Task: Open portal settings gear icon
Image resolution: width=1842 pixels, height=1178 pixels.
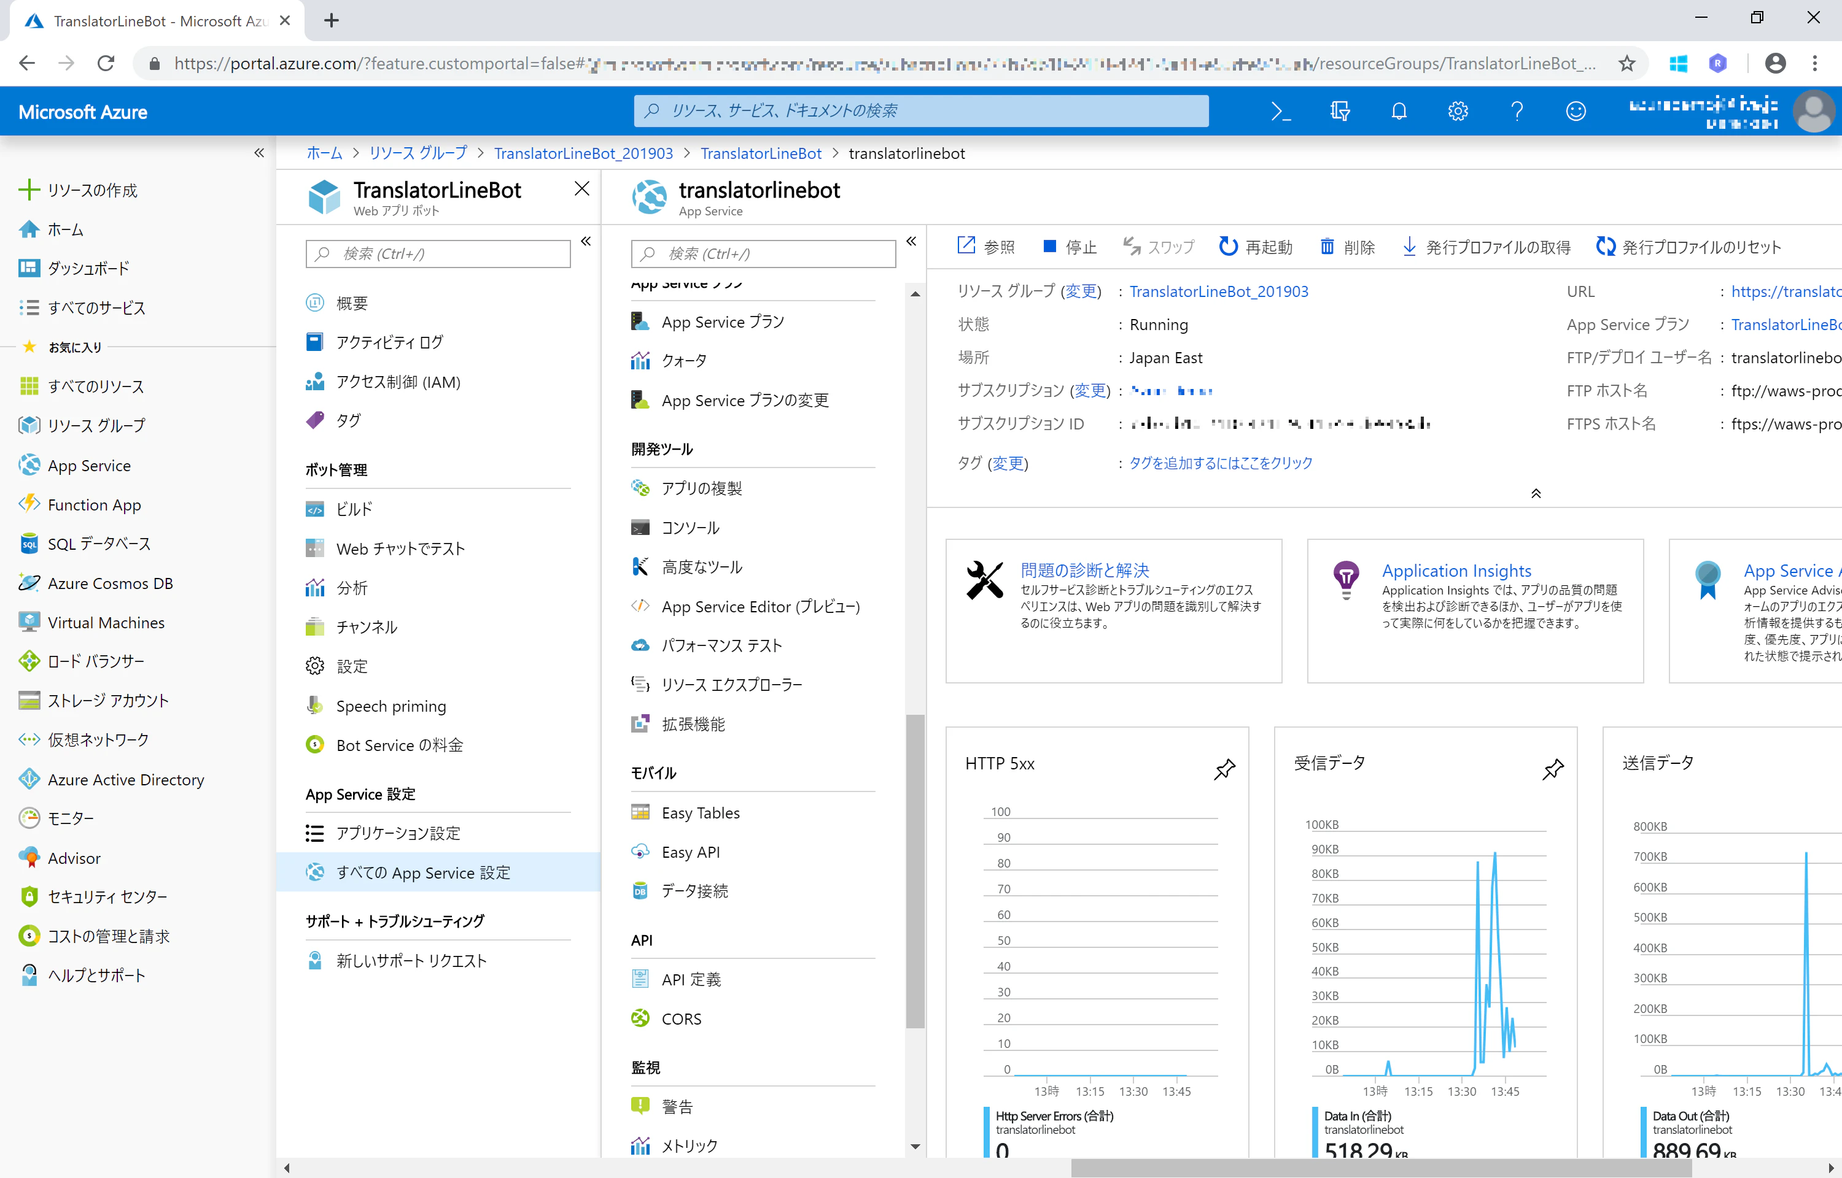Action: [x=1458, y=112]
